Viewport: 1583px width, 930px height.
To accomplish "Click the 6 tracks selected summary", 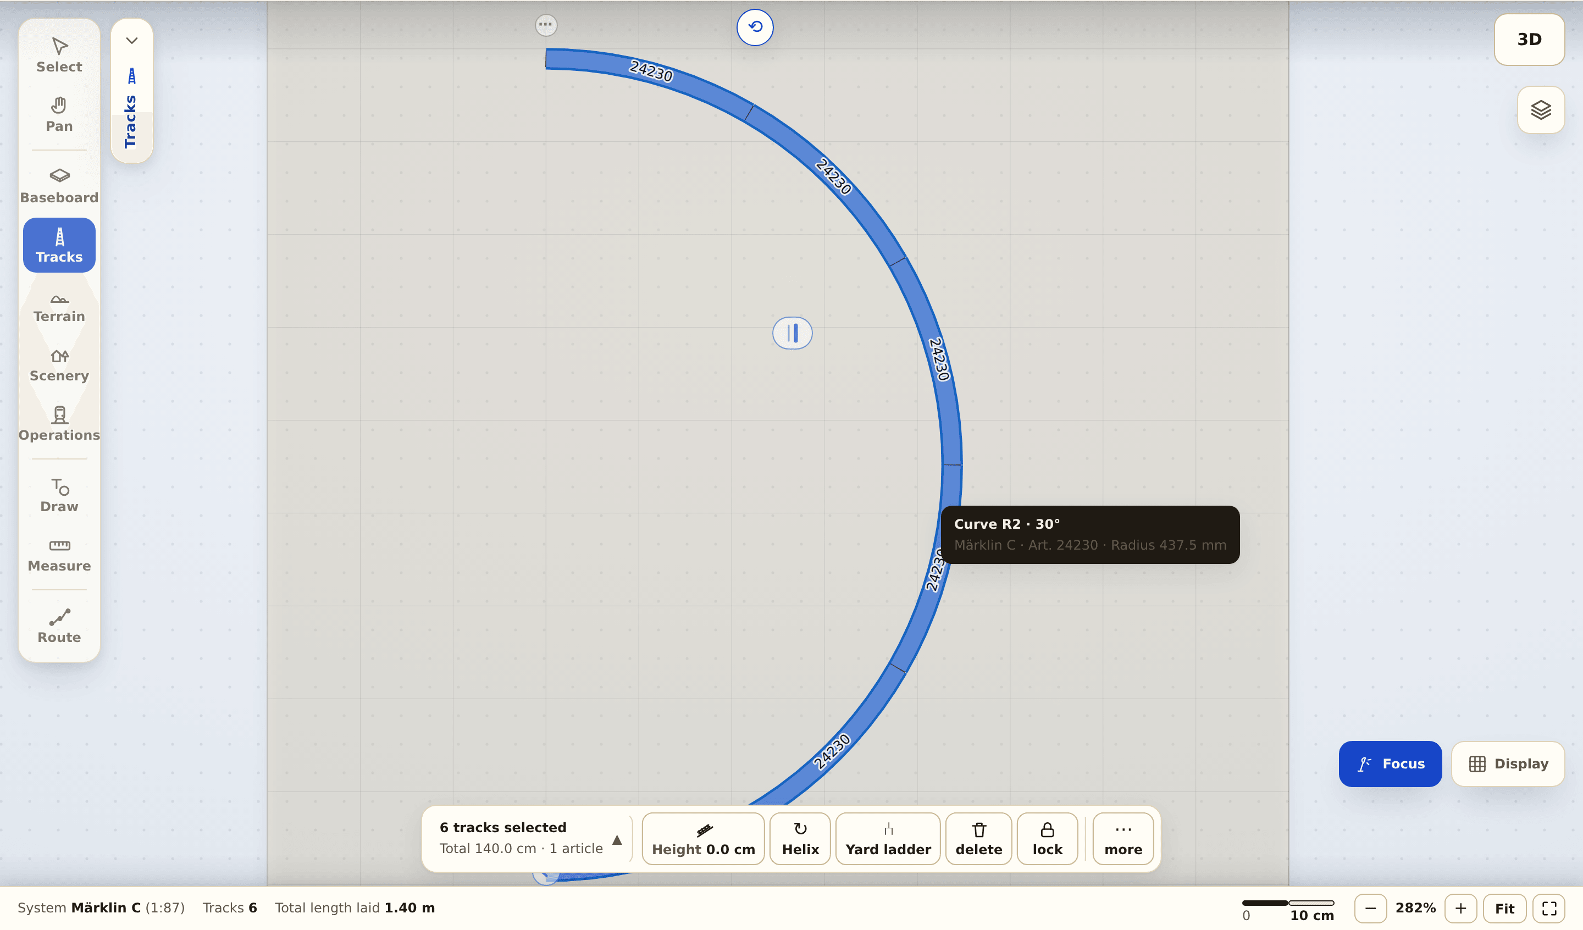I will (x=521, y=838).
